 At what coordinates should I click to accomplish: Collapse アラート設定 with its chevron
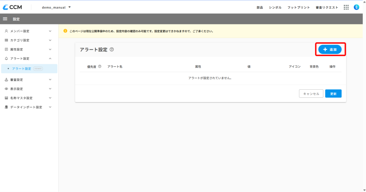[x=50, y=58]
